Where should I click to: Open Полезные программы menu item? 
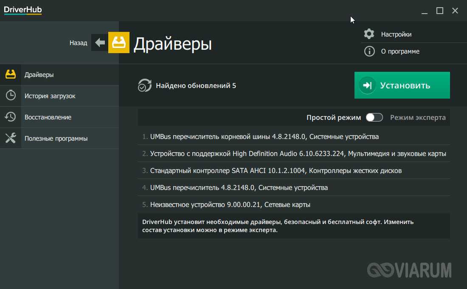(56, 139)
